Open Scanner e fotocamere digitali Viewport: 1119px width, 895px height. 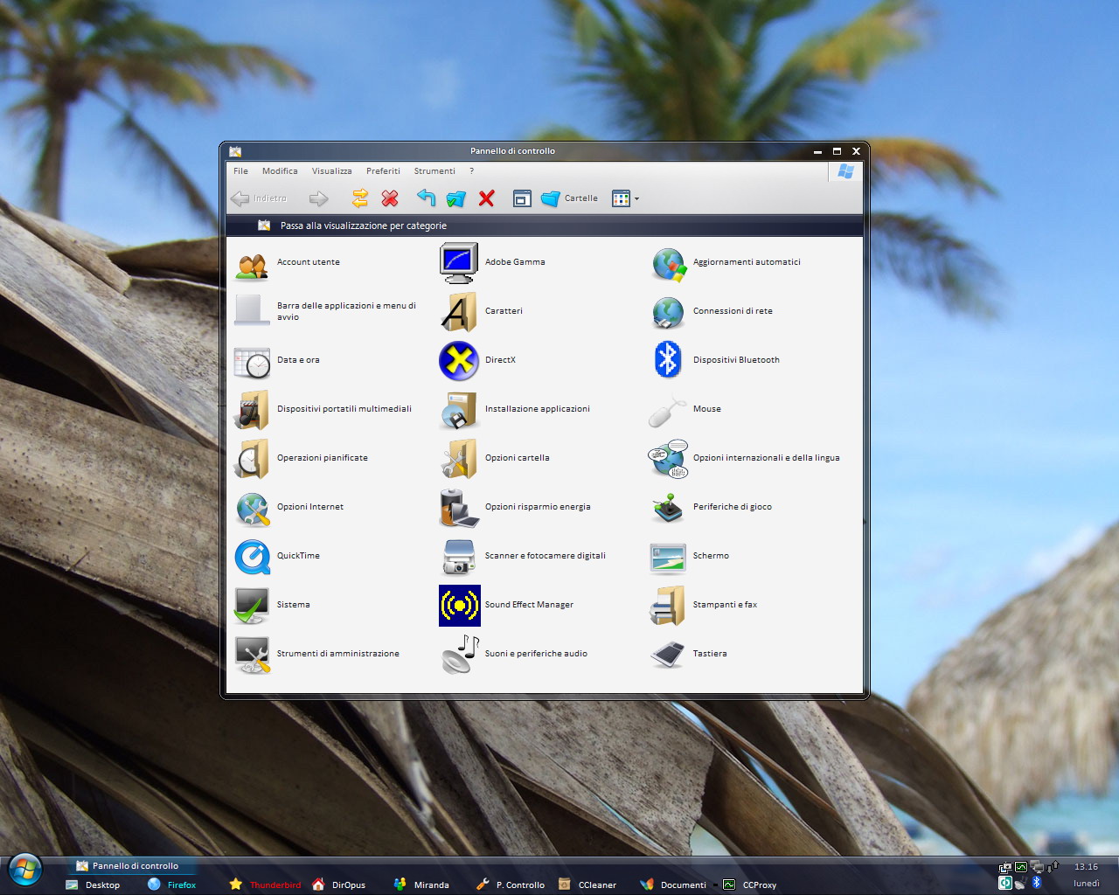point(459,556)
